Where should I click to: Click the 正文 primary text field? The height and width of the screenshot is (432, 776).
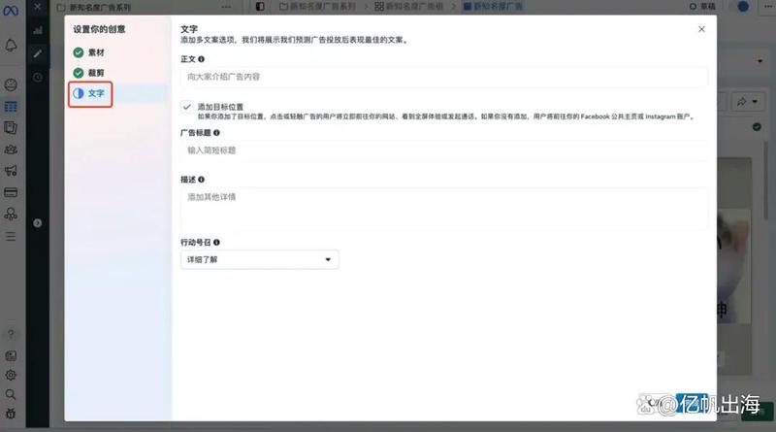tap(444, 77)
